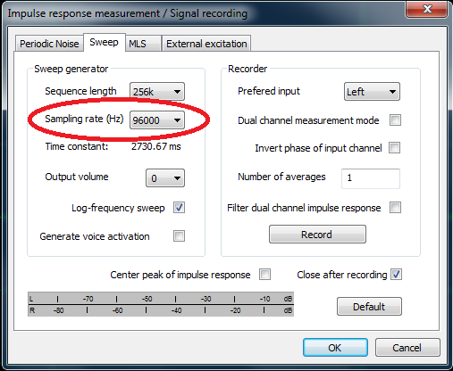
Task: Enable Dual channel measurement mode
Action: 395,120
